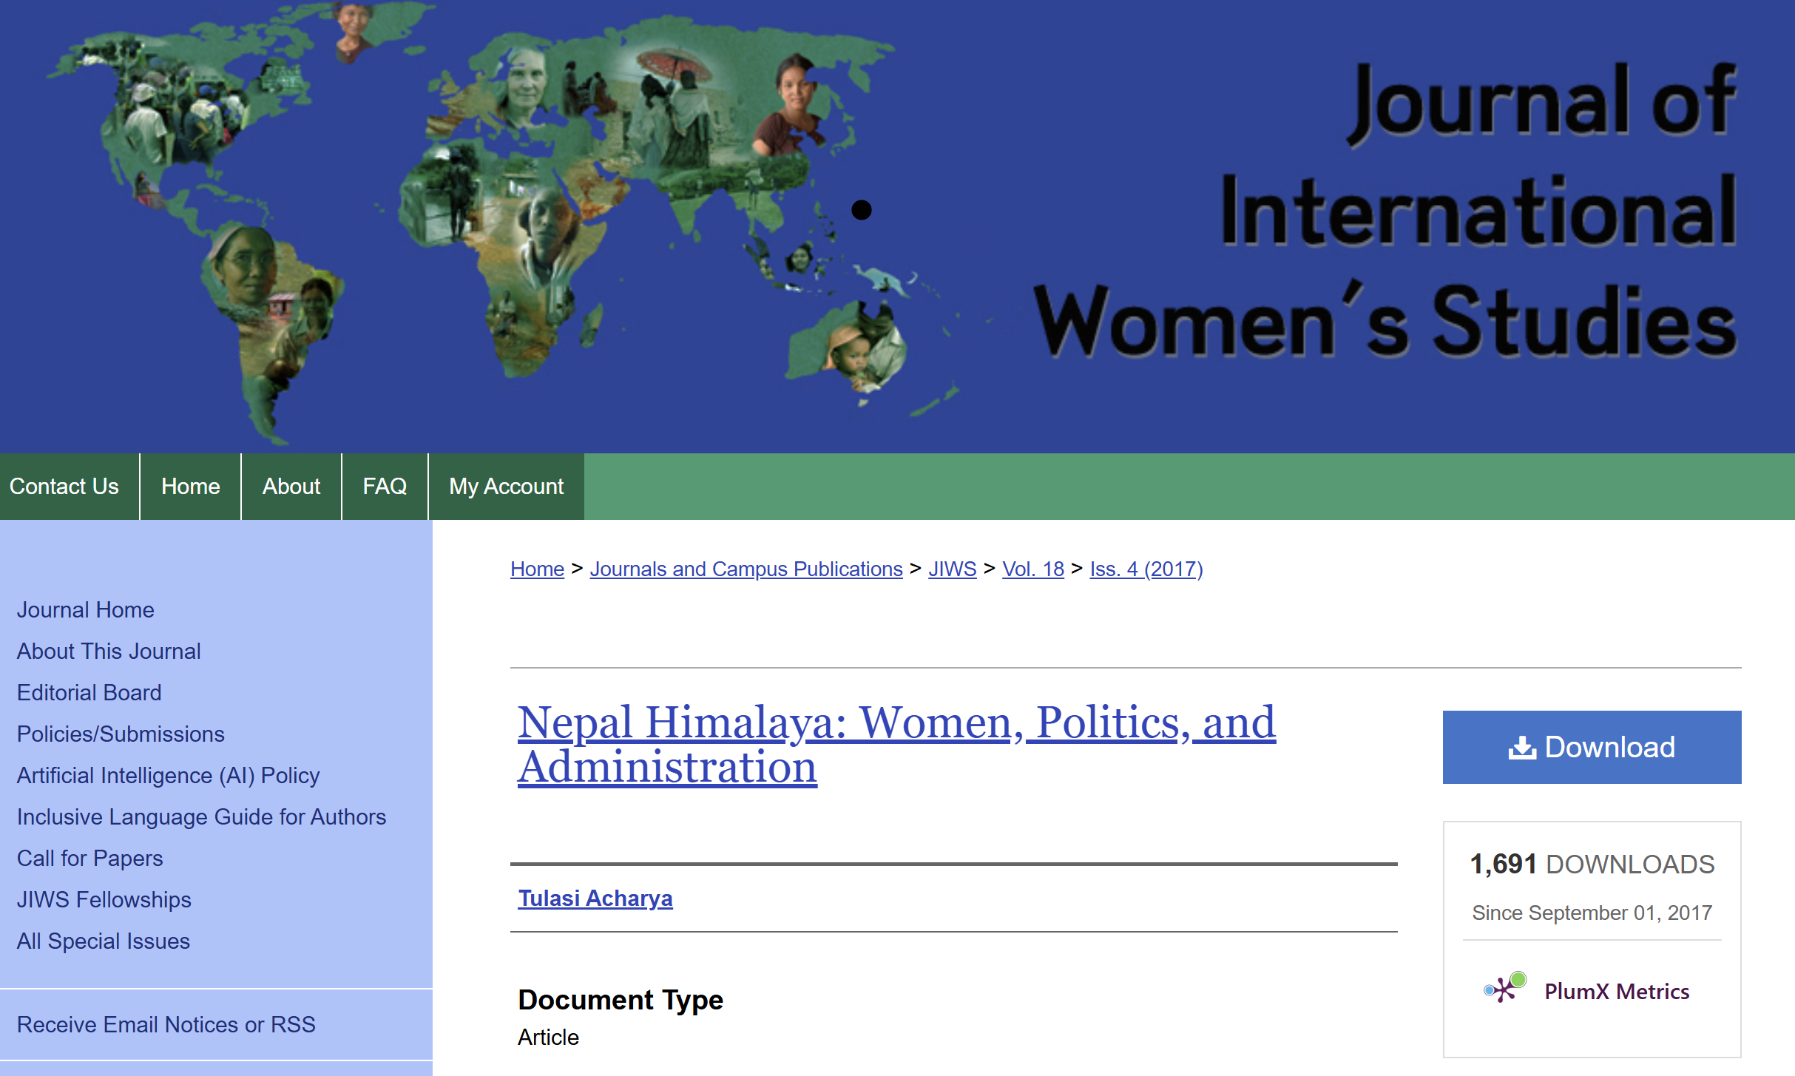Click the Article document type value
1795x1076 pixels.
click(548, 1037)
